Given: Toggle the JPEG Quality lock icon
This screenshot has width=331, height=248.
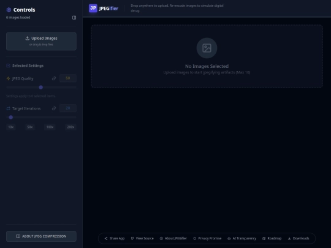Looking at the screenshot, I should [x=54, y=78].
